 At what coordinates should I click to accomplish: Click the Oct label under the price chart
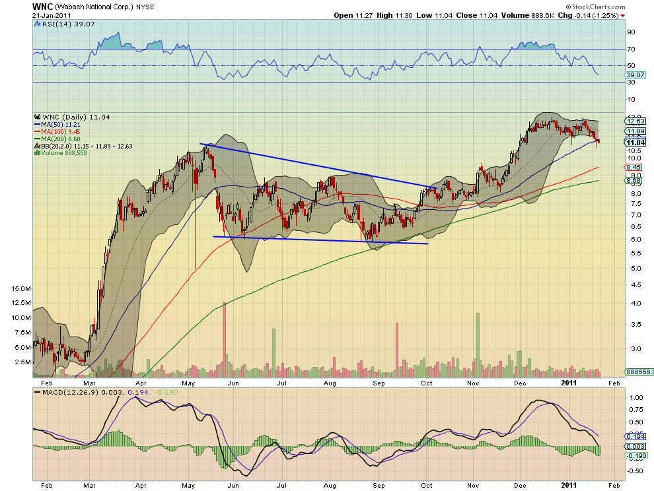(x=427, y=383)
